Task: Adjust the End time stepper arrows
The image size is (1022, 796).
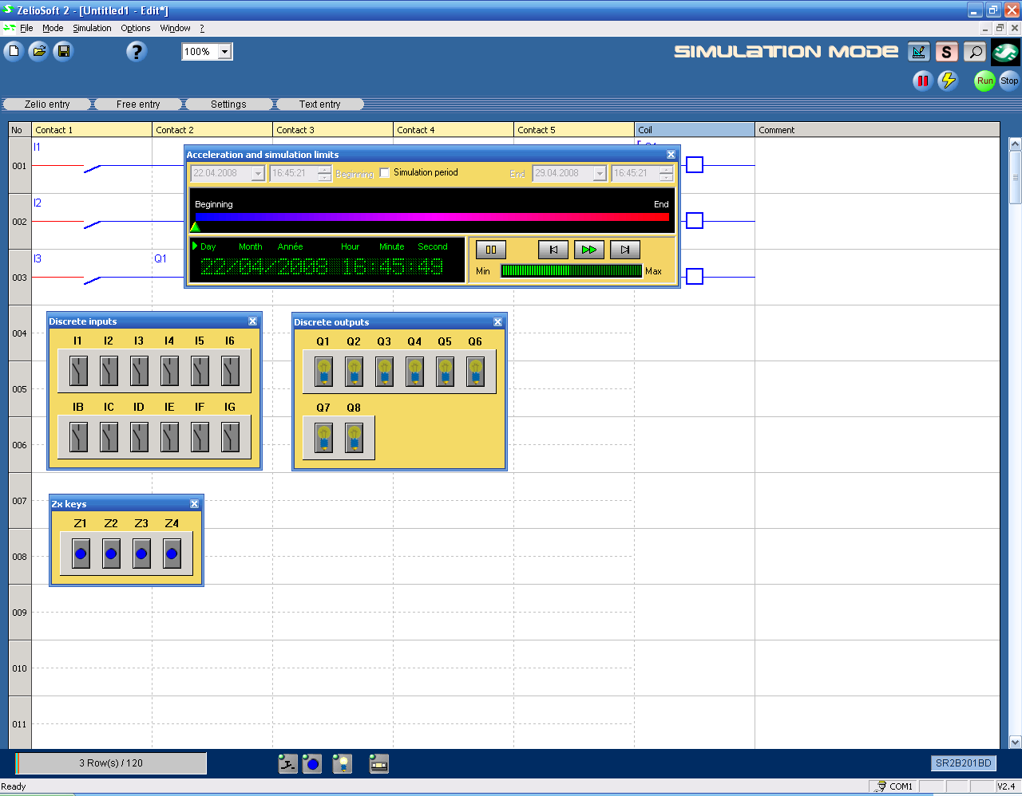Action: click(666, 174)
